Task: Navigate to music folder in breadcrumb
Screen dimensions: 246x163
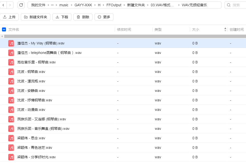Action: tap(64, 5)
